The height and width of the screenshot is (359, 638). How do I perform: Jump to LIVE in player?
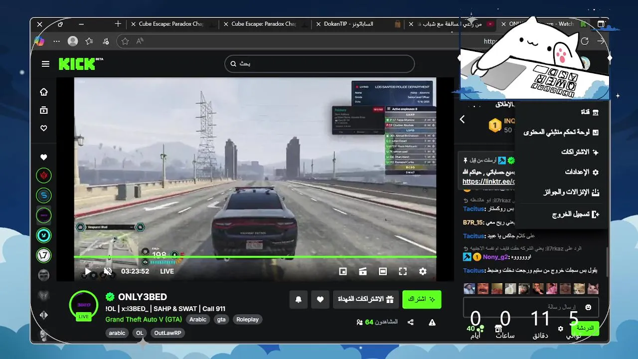tap(167, 271)
